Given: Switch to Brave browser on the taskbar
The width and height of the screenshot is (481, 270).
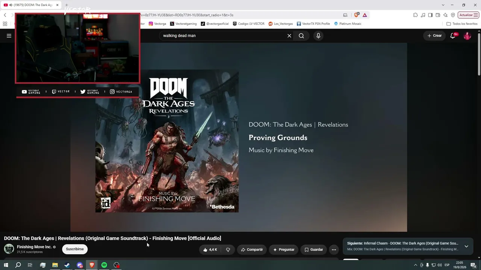Looking at the screenshot, I should point(92,265).
